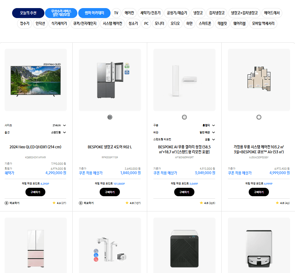Choose the 오디오 category
Image resolution: width=295 pixels, height=273 pixels.
point(175,24)
